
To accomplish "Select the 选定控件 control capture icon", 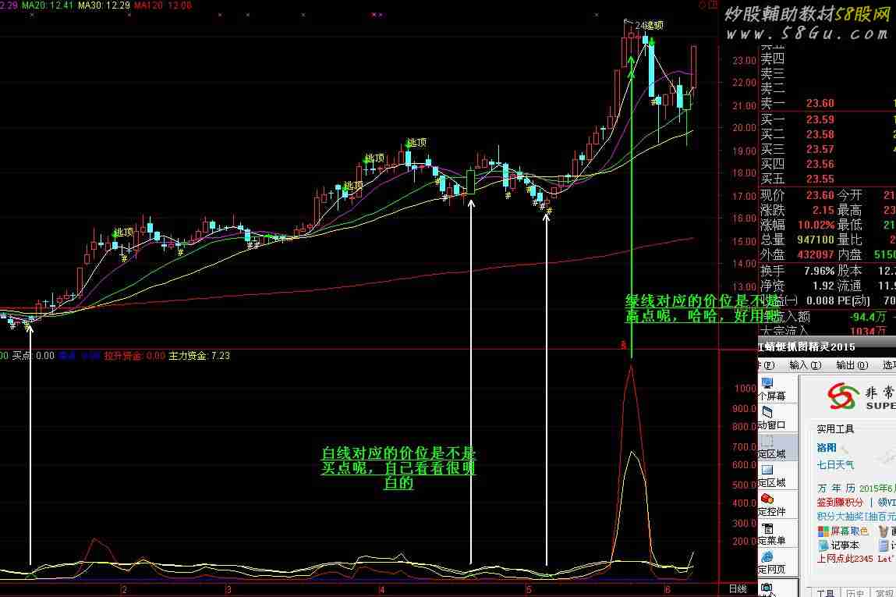I will 767,499.
